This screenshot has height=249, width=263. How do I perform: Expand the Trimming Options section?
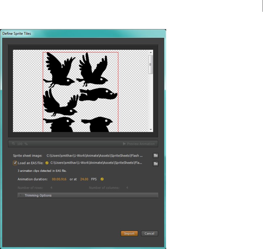coord(88,195)
